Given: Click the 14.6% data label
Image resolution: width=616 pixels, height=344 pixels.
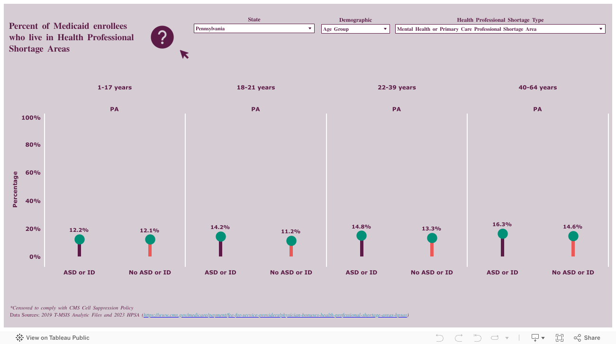Looking at the screenshot, I should coord(573,227).
